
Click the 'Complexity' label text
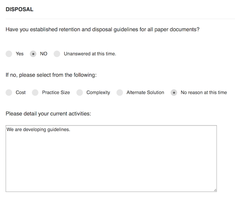[98, 93]
